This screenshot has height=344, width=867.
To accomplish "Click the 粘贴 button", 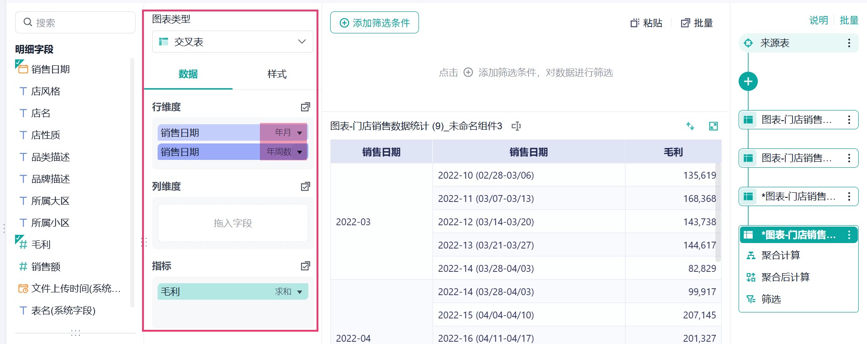I will (x=646, y=23).
